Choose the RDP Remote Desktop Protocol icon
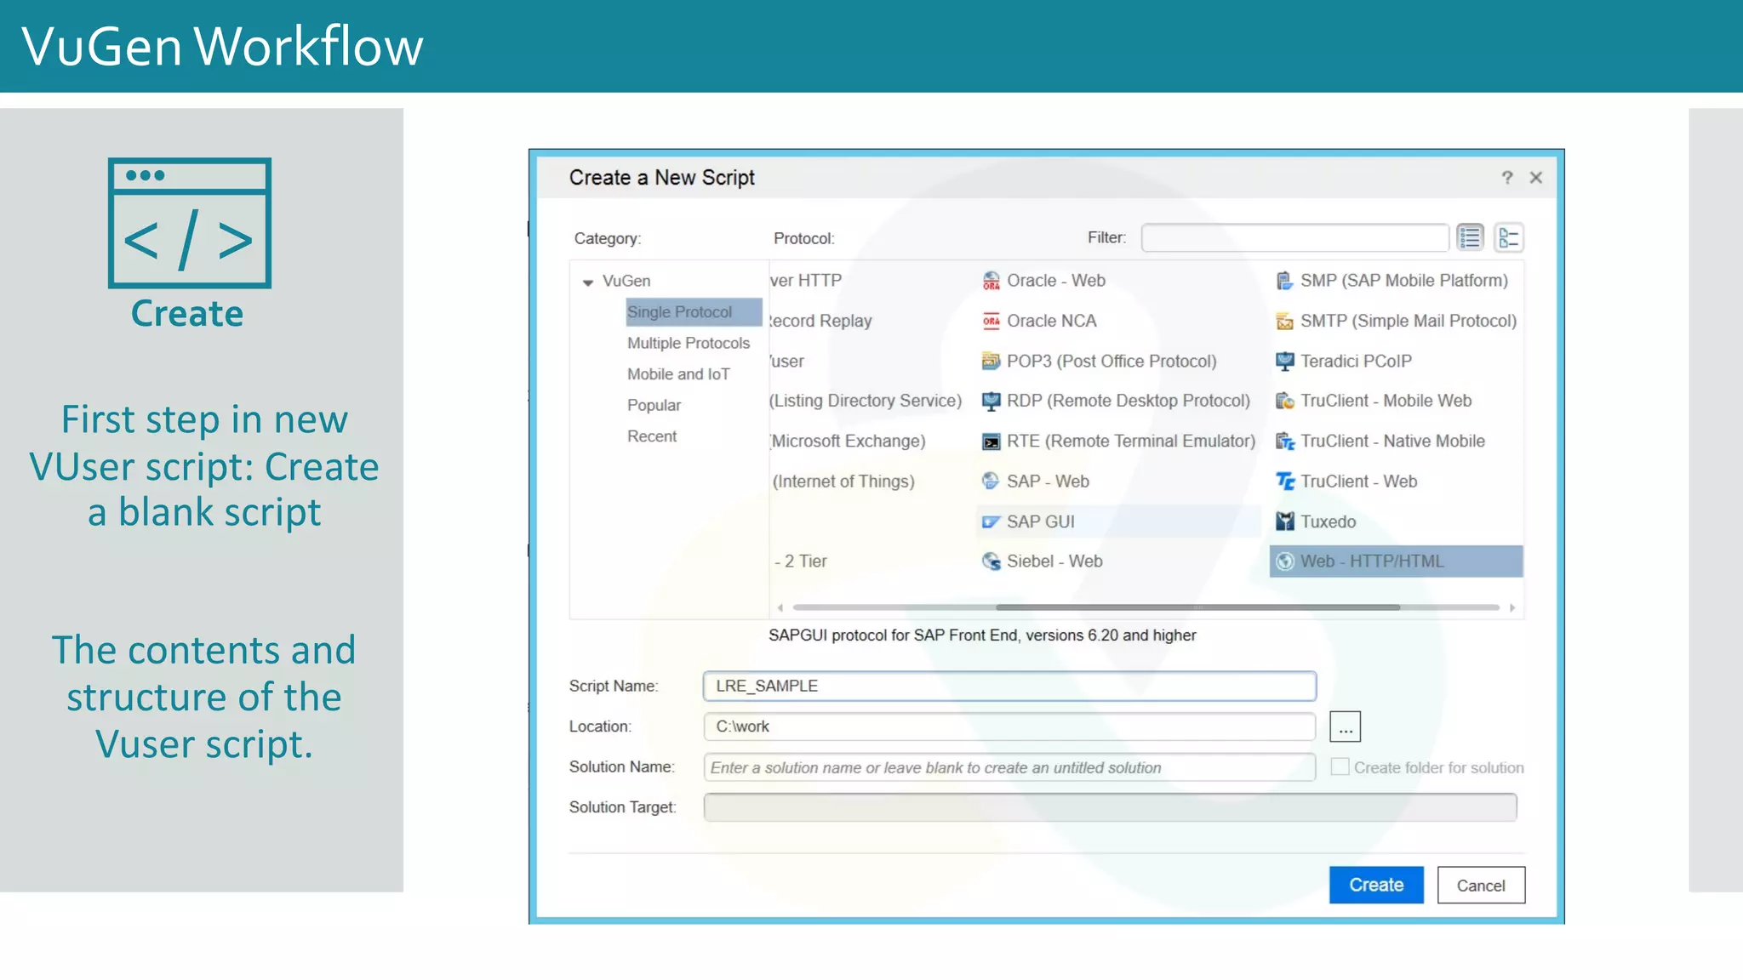1743x980 pixels. click(x=991, y=401)
